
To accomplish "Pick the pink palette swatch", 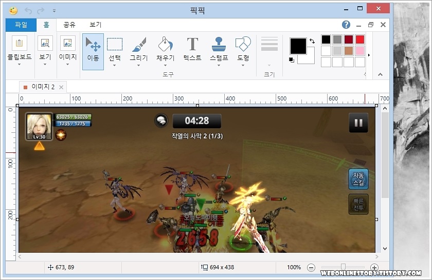I will tap(360, 51).
